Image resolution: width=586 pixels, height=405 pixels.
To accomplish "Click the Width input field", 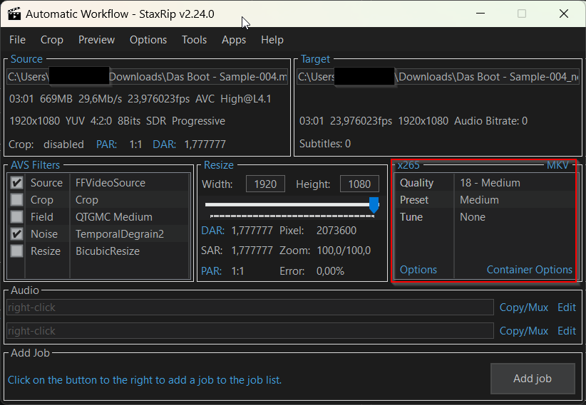I will coord(265,184).
